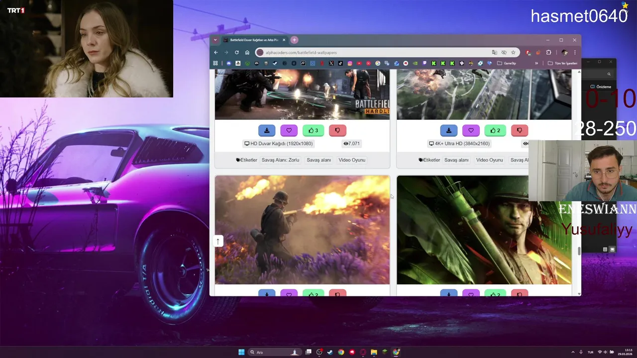The height and width of the screenshot is (358, 637).
Task: Open Opera browser from the taskbar
Action: coord(363,352)
